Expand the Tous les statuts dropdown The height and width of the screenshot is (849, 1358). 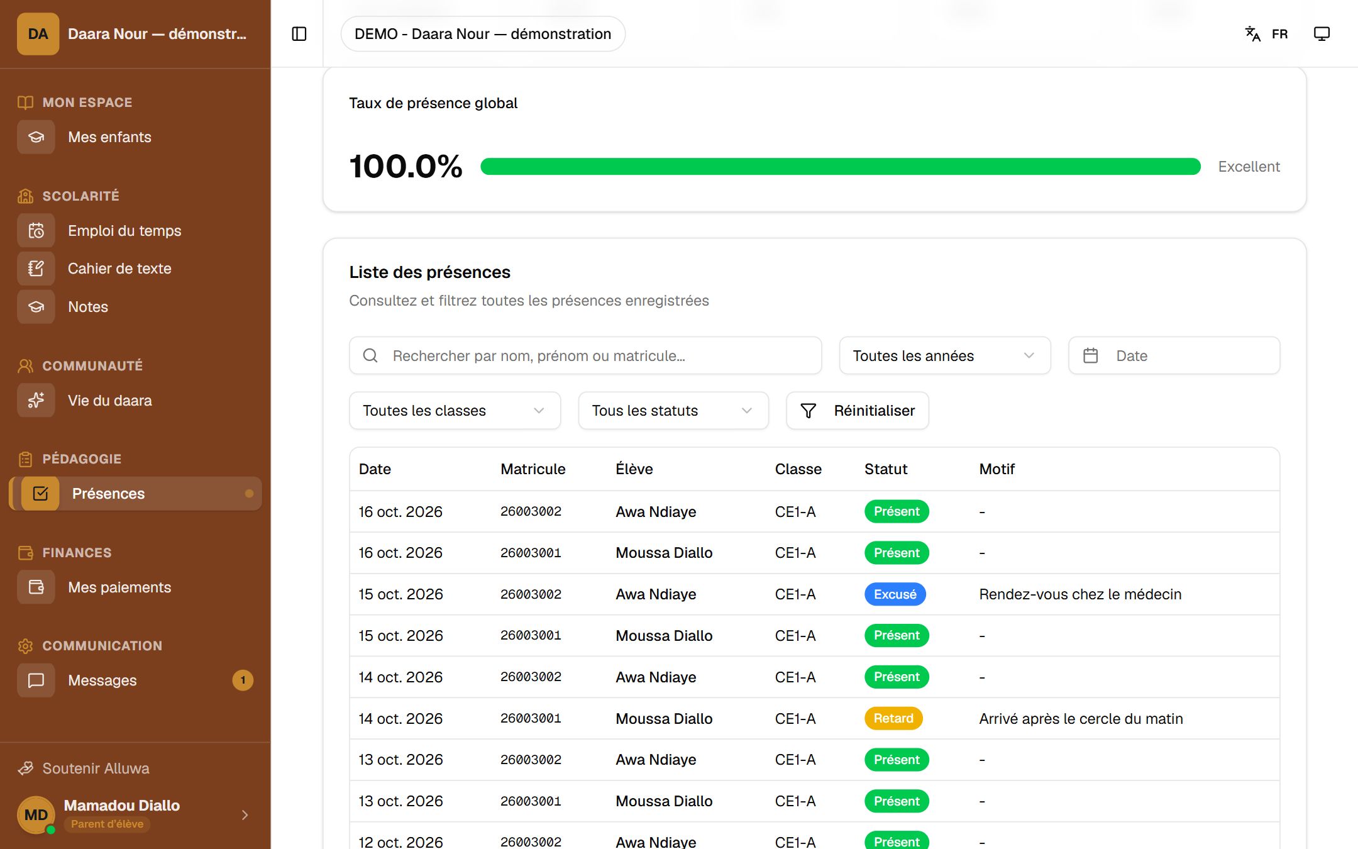(673, 411)
